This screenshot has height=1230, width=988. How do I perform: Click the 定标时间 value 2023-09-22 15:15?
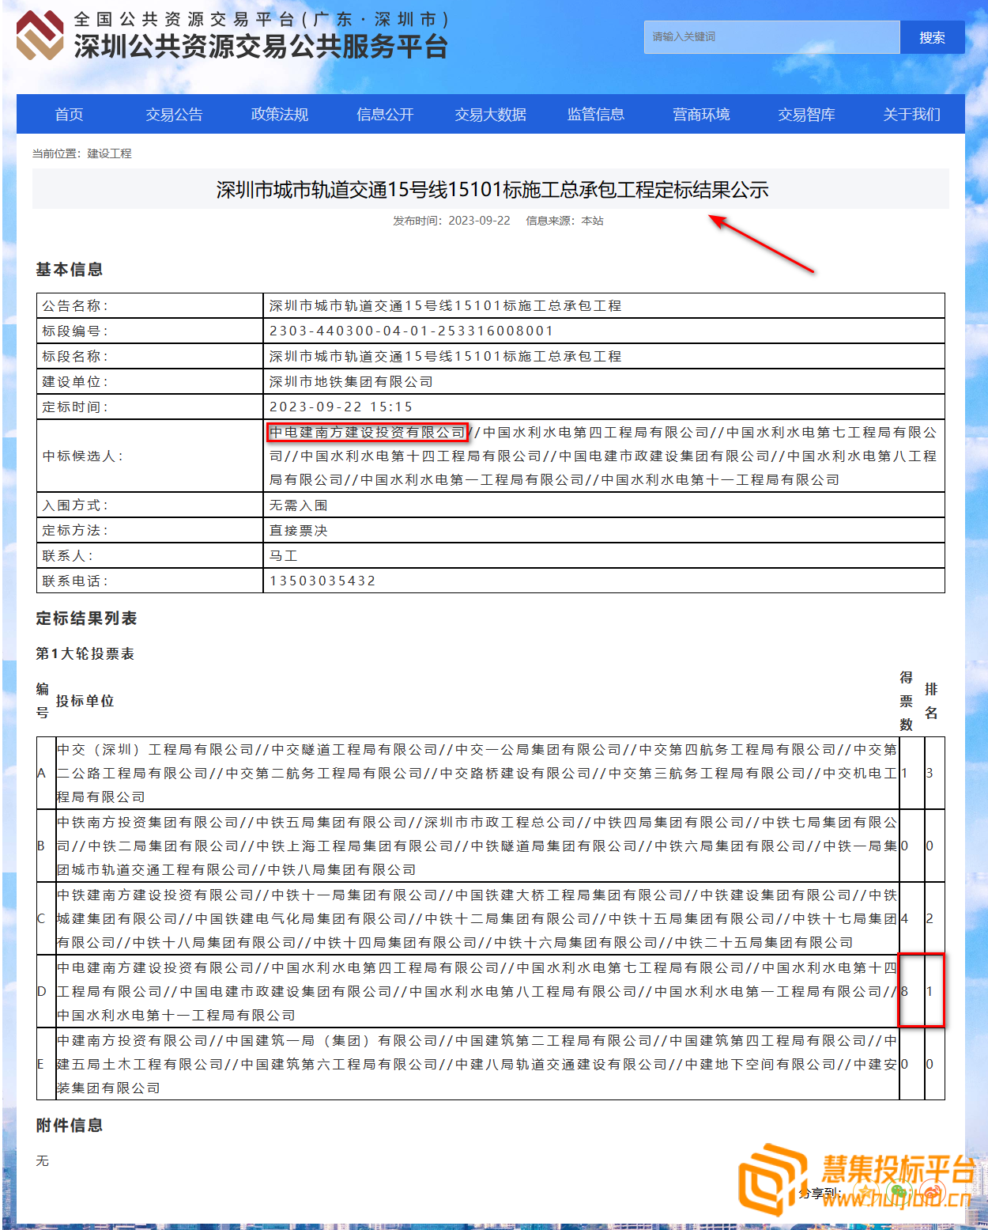[x=341, y=407]
